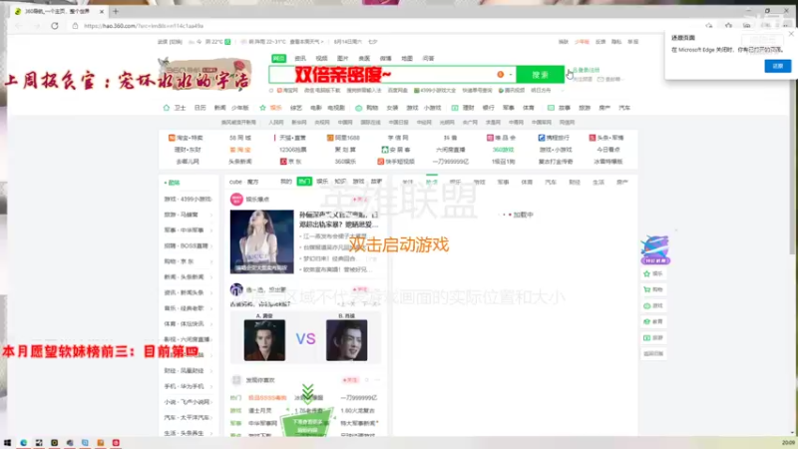The width and height of the screenshot is (798, 449).
Task: Switch search to the 视频 tab
Action: coord(321,59)
